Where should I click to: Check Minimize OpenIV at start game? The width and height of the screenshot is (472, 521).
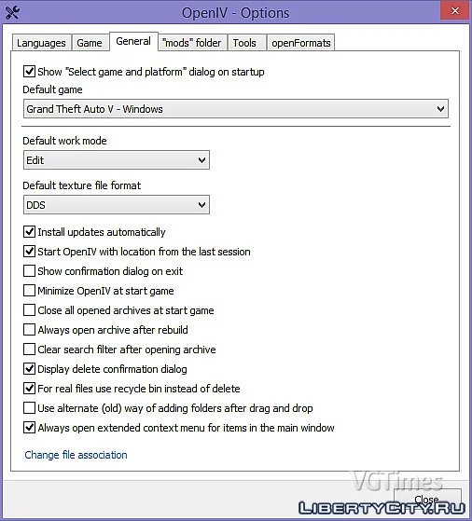(x=29, y=291)
